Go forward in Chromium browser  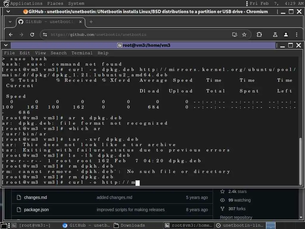[x=21, y=35]
